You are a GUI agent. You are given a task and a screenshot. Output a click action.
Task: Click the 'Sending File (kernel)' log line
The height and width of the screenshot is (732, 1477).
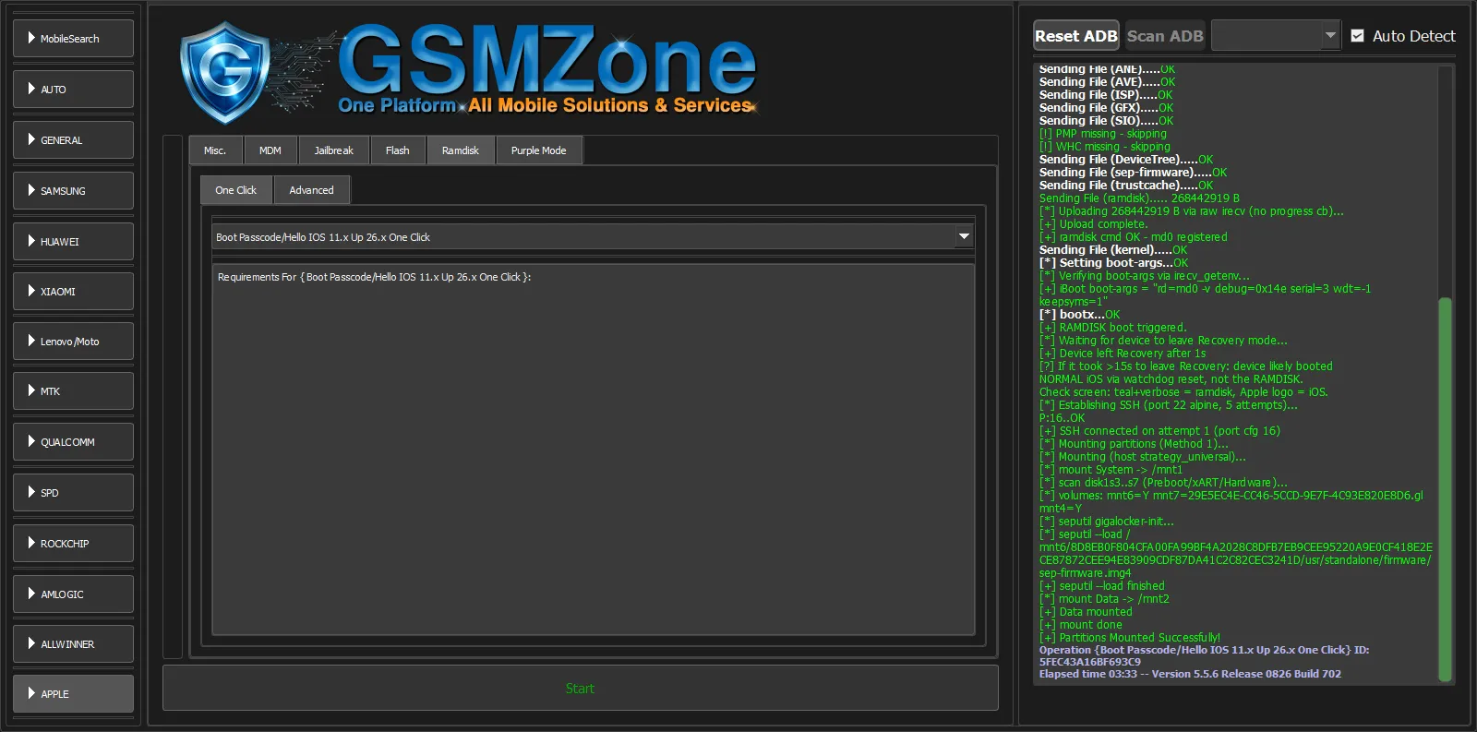click(1113, 250)
